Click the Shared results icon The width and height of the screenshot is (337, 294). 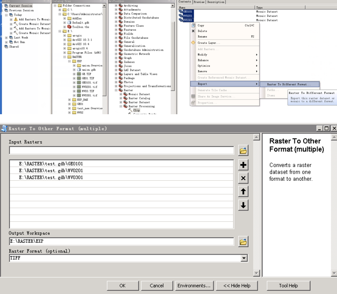click(x=6, y=47)
